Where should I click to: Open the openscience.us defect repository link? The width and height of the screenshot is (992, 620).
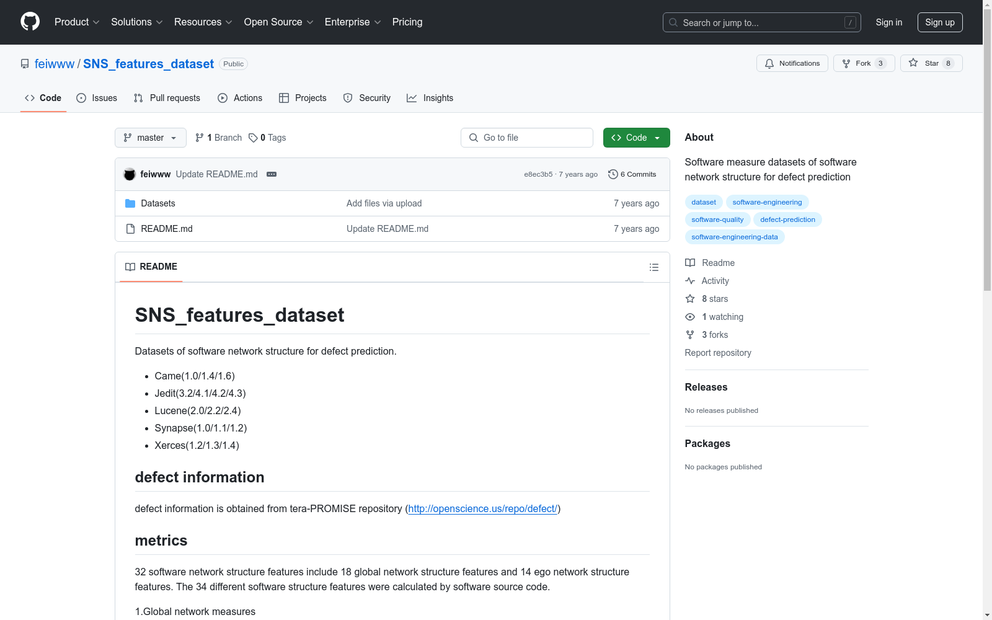482,508
